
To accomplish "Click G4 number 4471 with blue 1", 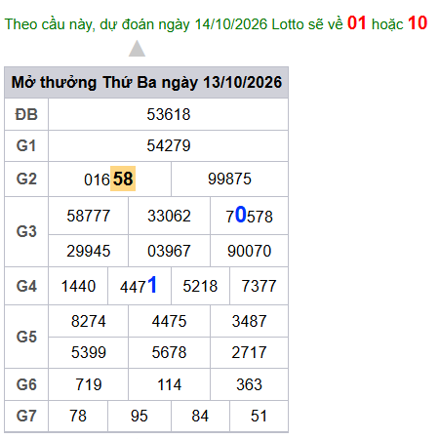I will pyautogui.click(x=139, y=285).
